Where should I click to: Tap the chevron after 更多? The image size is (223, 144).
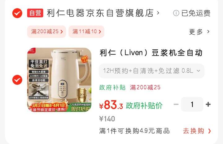[x=208, y=32]
